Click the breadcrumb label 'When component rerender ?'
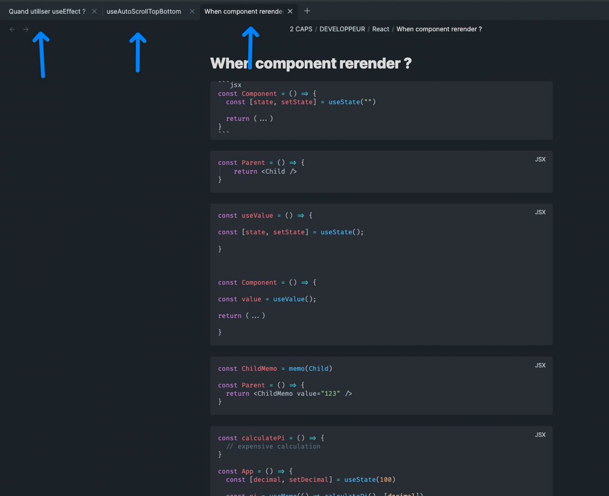609x496 pixels. point(438,29)
